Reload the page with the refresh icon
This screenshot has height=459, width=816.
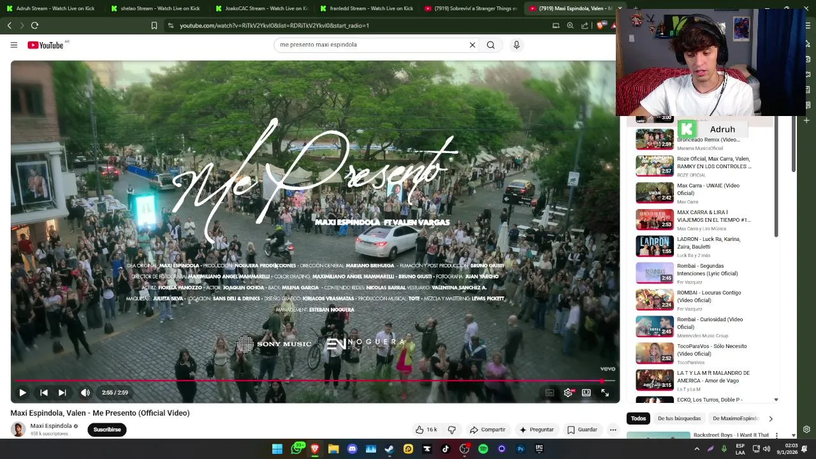34,25
